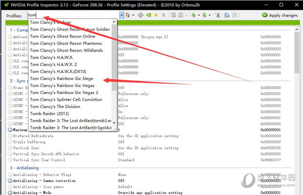Screen dimensions: 303x195
Task: Click the Profiles combo box dropdown arrow
Action: tap(122, 15)
